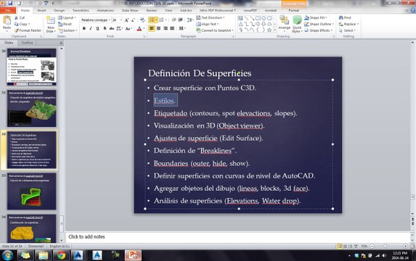This screenshot has width=416, height=261.
Task: Switch to the Insert tab
Action: click(x=41, y=10)
